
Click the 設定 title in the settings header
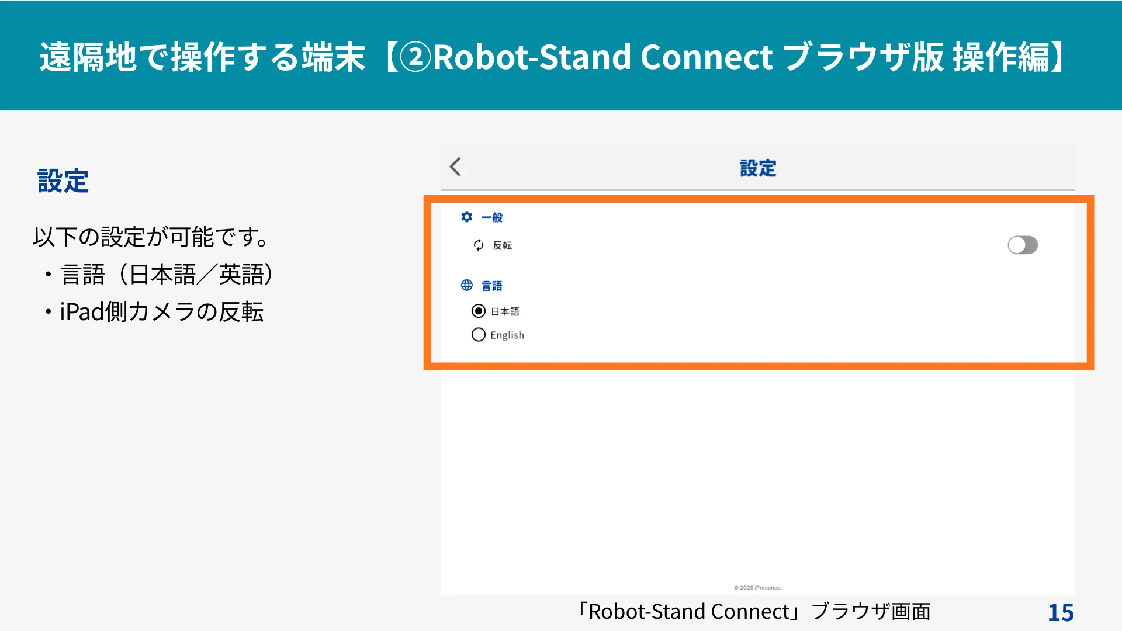click(x=758, y=169)
